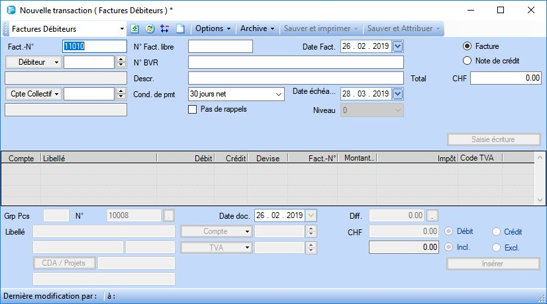Open the Débiteur dropdown button
547x304 pixels.
coord(33,62)
